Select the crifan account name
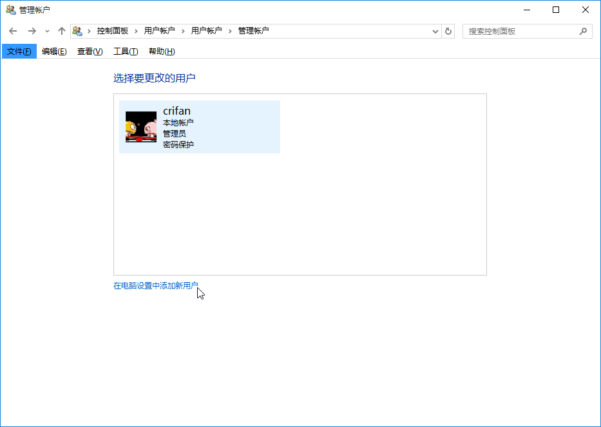Viewport: 601px width, 427px height. click(x=176, y=111)
